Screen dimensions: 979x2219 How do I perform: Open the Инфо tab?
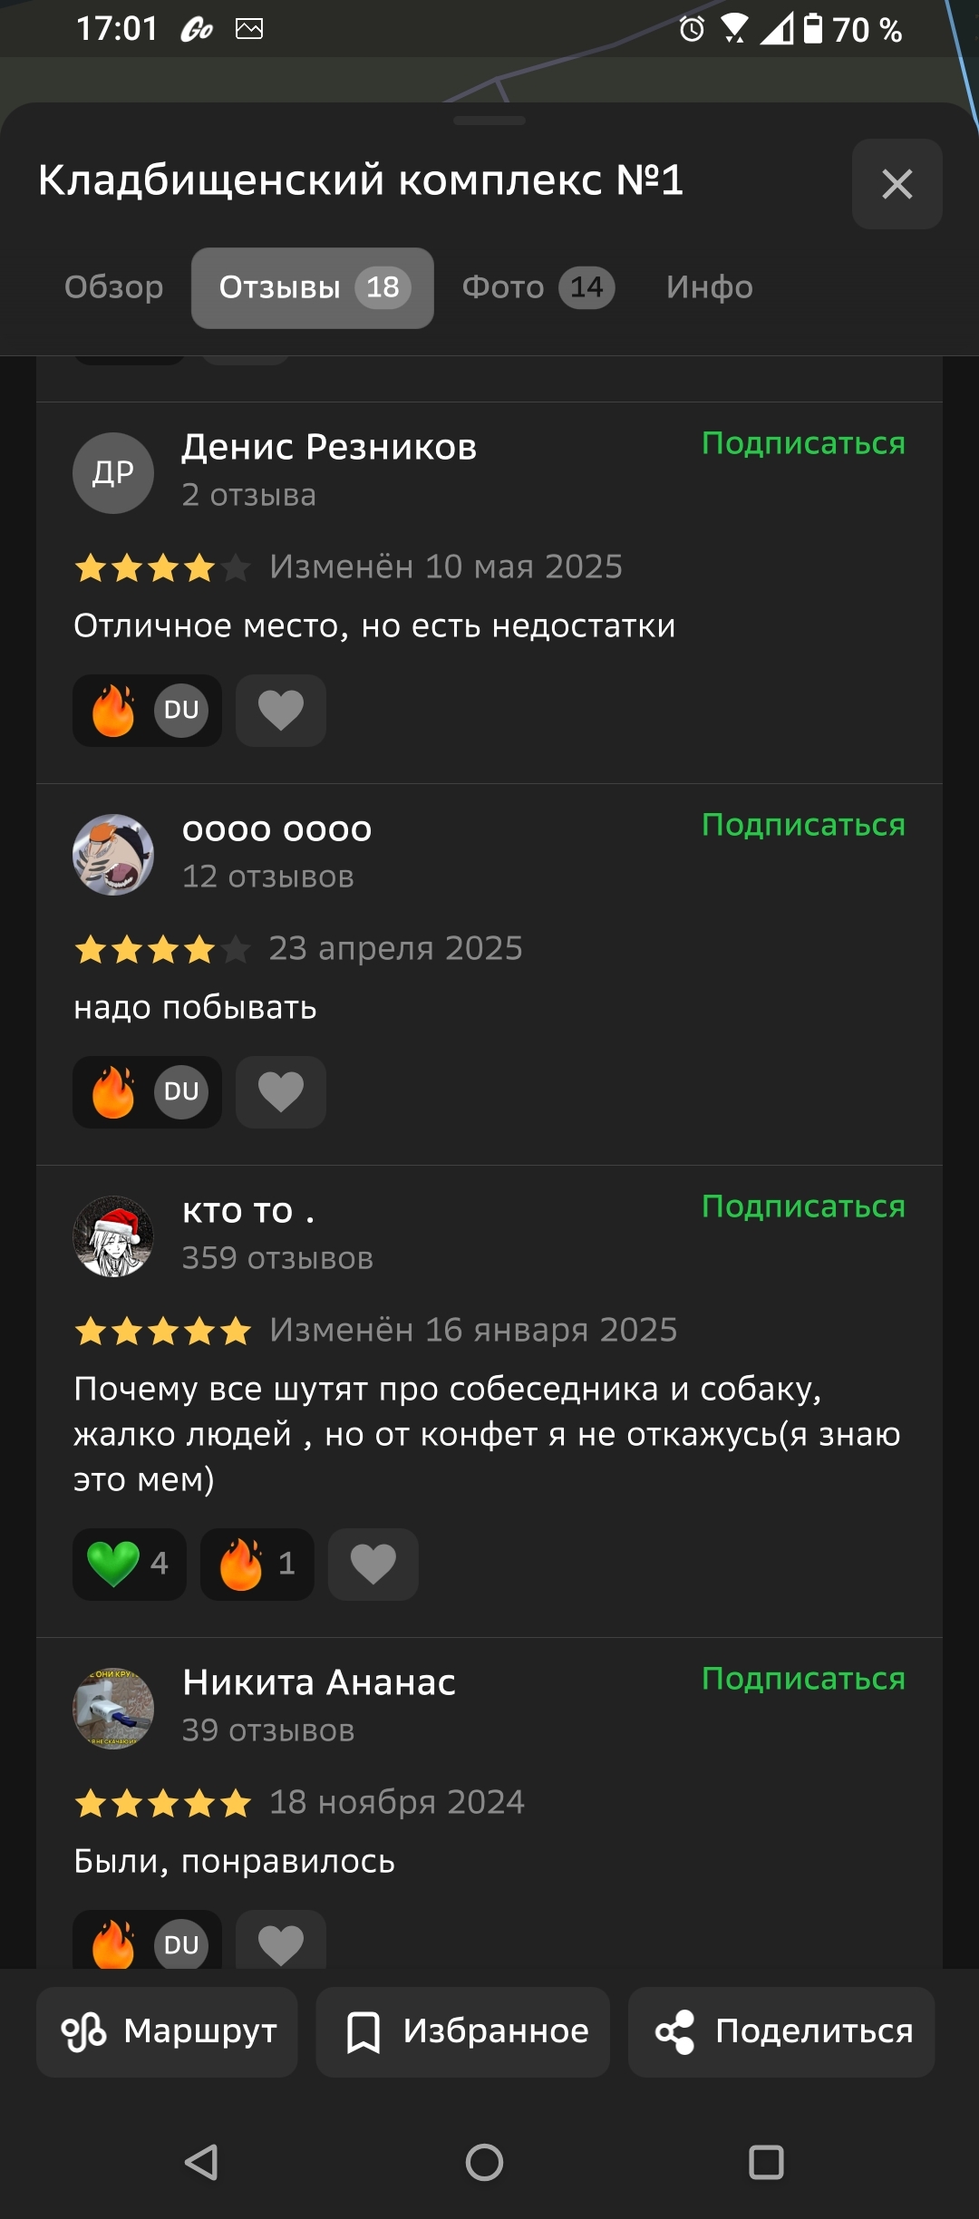(x=710, y=287)
